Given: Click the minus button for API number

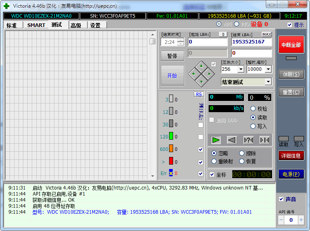Looking at the screenshot, I should click(281, 220).
